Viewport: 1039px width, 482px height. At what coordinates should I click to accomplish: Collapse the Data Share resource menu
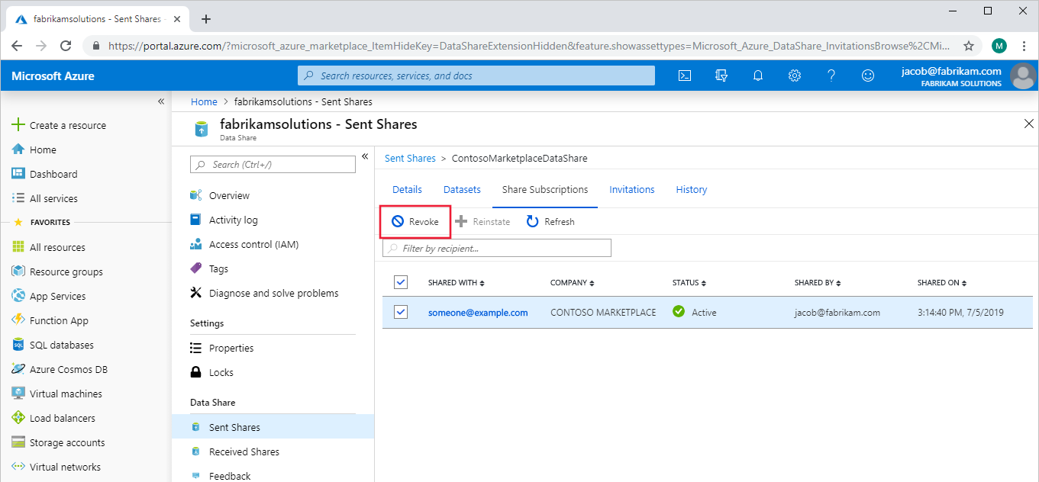tap(365, 156)
